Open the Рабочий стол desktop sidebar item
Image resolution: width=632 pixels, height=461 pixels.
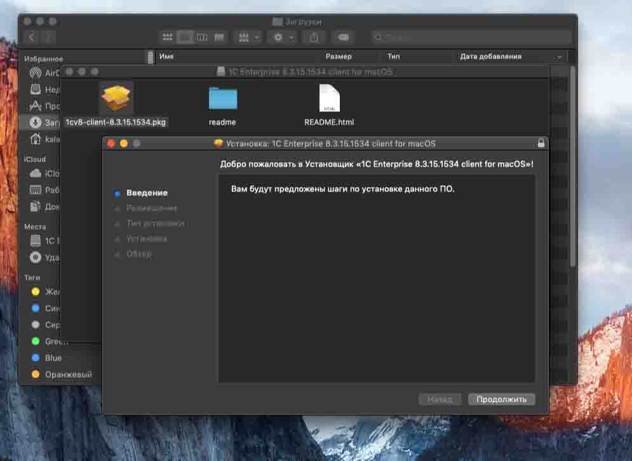pos(44,190)
